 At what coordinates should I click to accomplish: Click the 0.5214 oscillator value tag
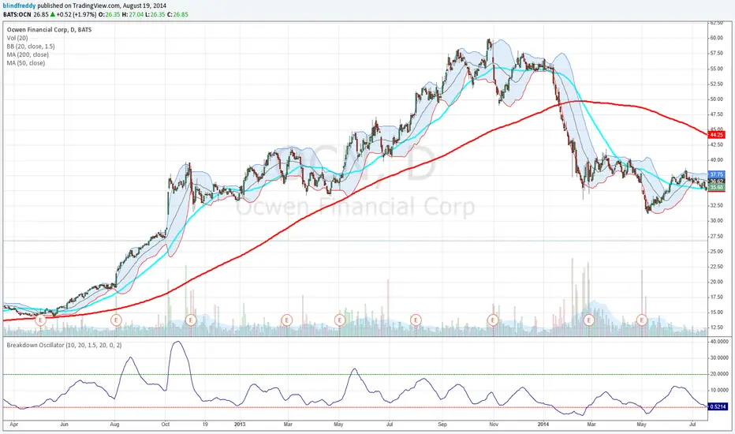click(x=718, y=407)
